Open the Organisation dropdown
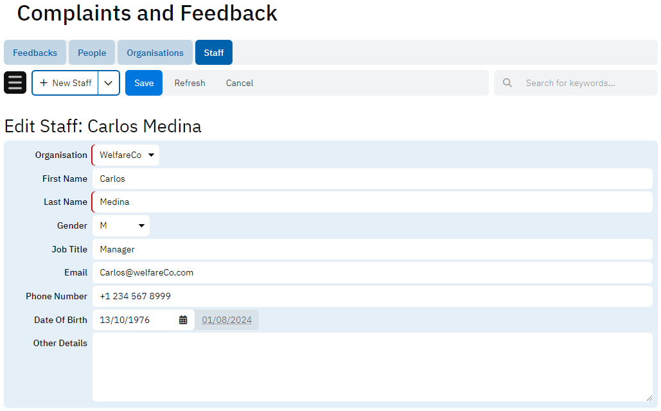Image resolution: width=661 pixels, height=411 pixels. tap(126, 155)
